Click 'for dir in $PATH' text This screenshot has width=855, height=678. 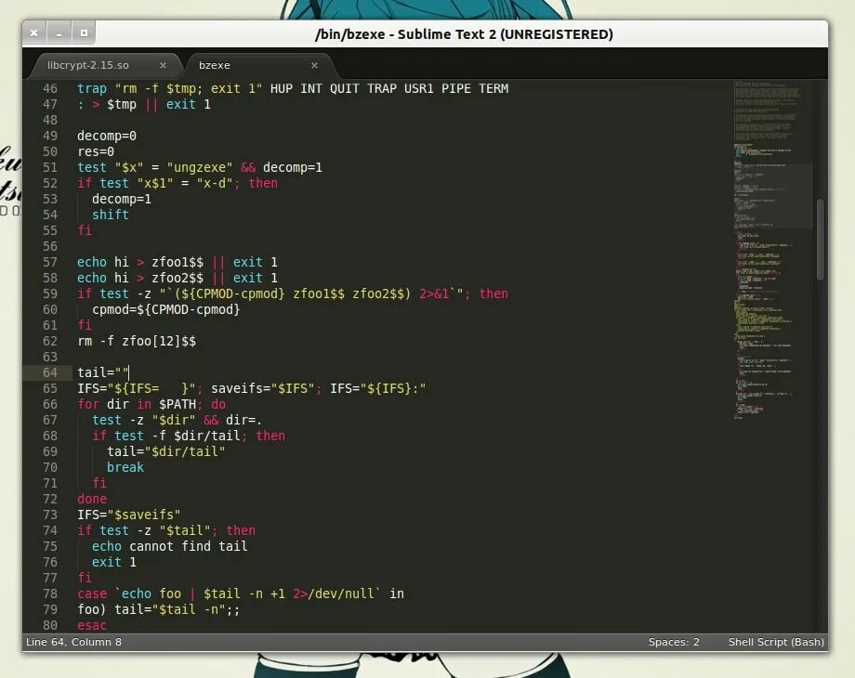click(137, 404)
